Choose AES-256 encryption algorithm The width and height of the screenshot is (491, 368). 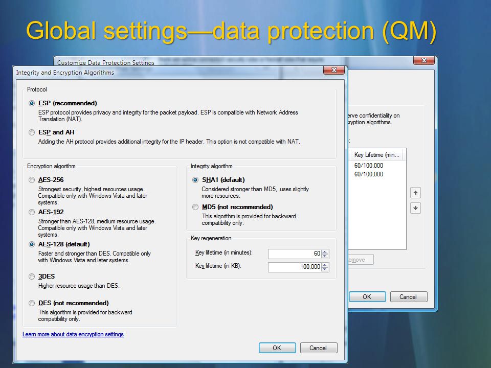(32, 180)
